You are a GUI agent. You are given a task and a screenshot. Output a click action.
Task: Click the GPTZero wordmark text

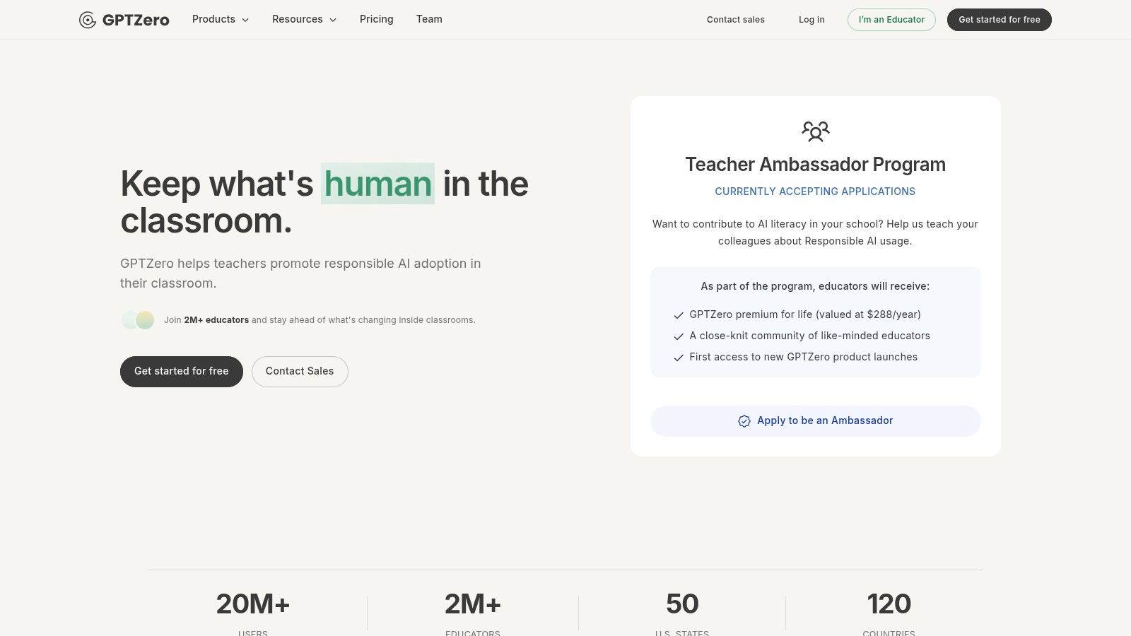click(x=136, y=20)
